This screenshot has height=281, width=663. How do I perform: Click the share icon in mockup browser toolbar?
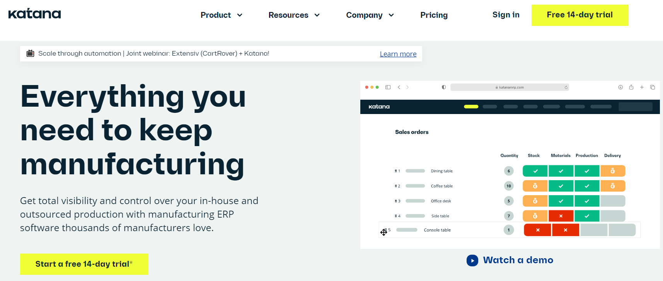tap(631, 87)
